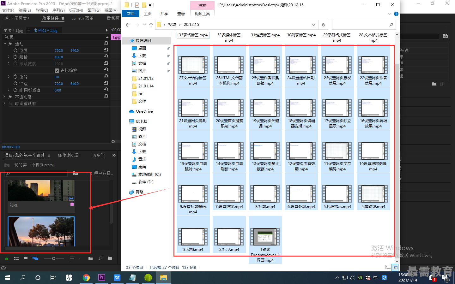Show more project panel tabs chevron
This screenshot has height=284, width=455.
tap(114, 155)
